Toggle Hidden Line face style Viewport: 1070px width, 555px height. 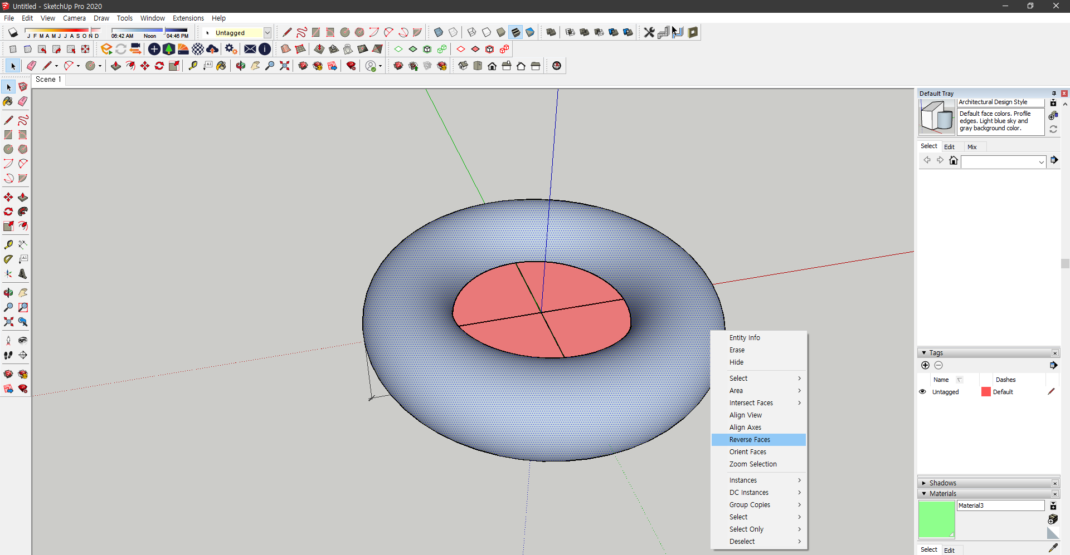click(x=487, y=32)
